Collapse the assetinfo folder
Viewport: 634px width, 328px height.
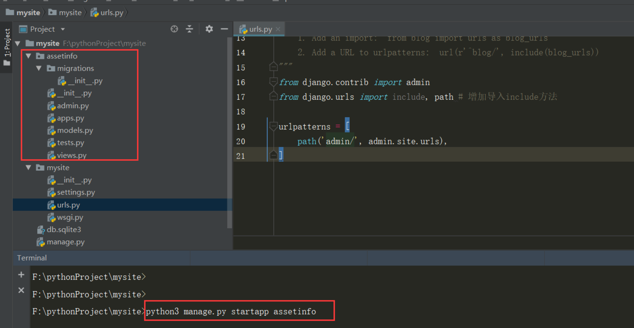(29, 56)
